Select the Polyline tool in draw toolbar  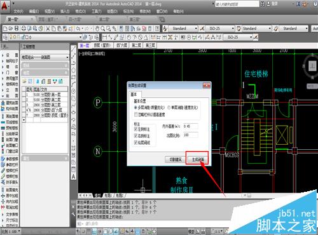click(x=73, y=63)
